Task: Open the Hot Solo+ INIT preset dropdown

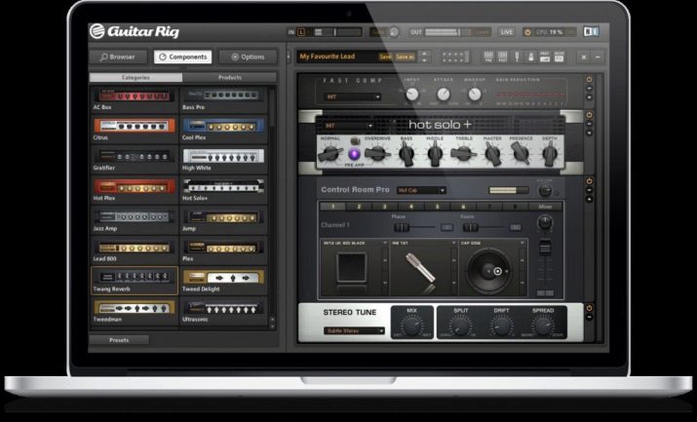Action: pos(349,126)
